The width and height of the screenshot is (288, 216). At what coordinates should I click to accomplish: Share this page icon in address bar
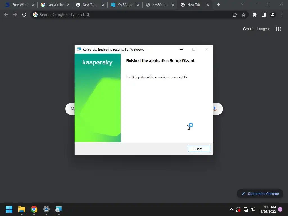(x=235, y=15)
